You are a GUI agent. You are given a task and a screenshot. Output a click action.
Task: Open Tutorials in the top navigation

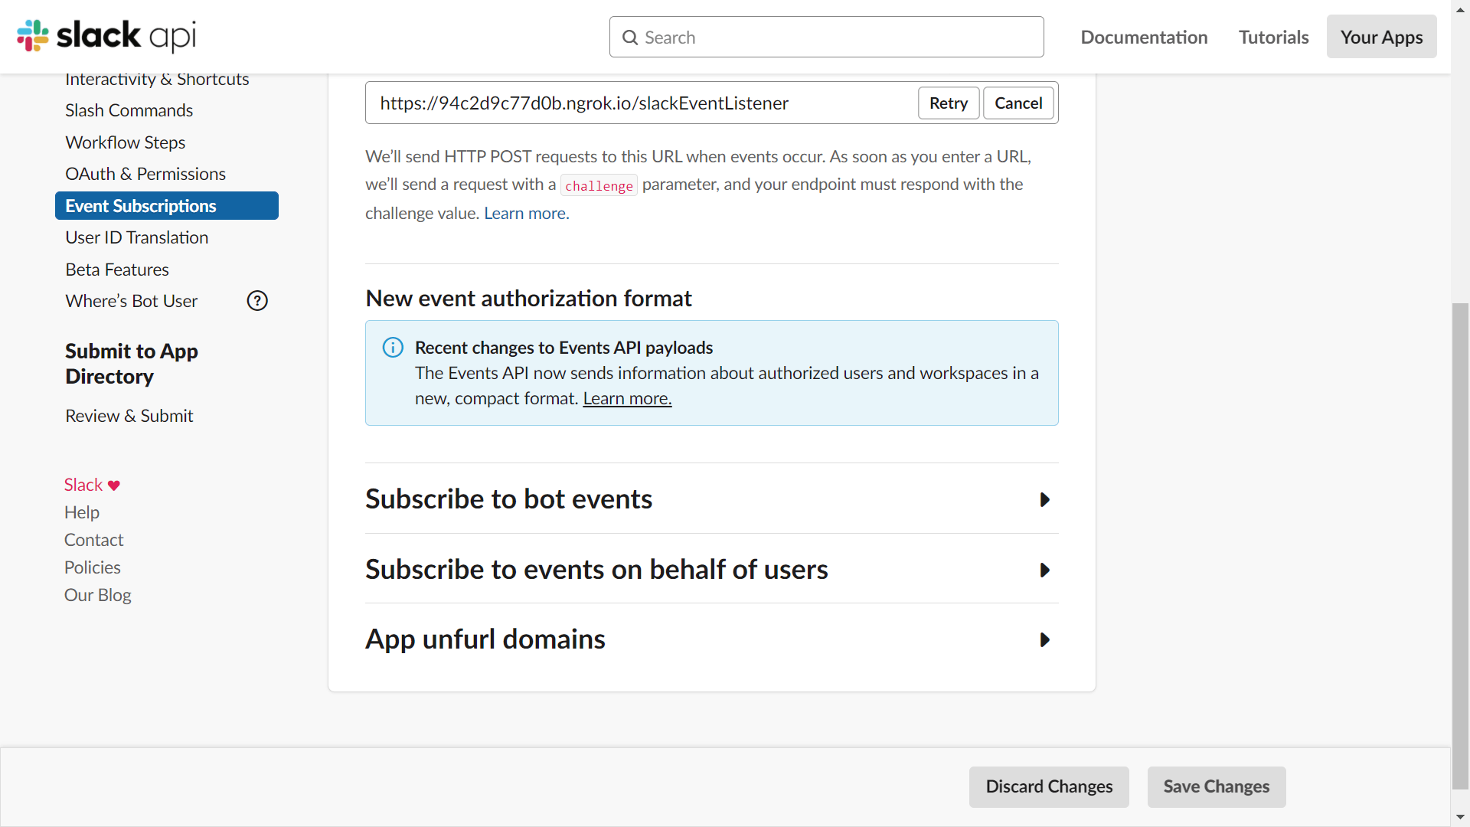[1274, 37]
